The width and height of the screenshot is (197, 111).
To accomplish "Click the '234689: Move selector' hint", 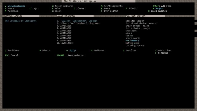I will click(x=70, y=55).
